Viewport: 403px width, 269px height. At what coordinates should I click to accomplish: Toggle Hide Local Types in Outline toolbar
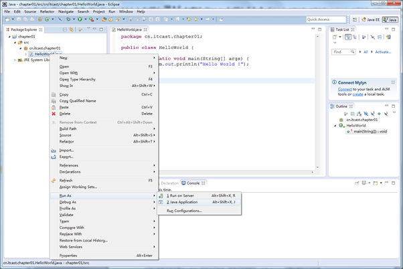click(386, 114)
